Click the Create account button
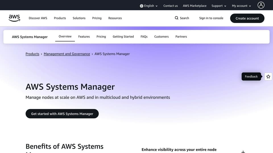Screen dimensions: 273x153 (x=247, y=18)
